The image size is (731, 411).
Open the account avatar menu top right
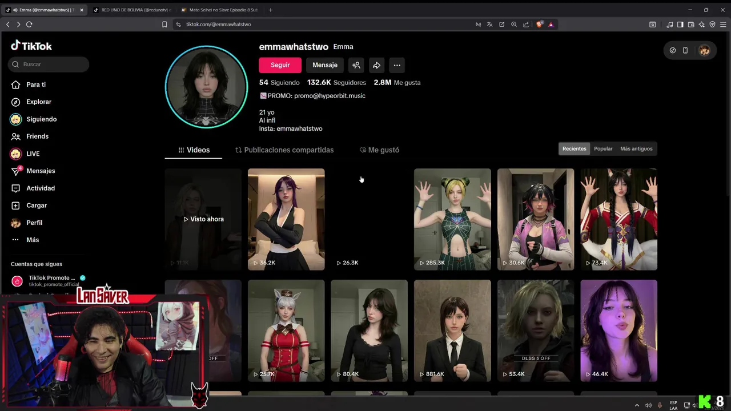[704, 50]
